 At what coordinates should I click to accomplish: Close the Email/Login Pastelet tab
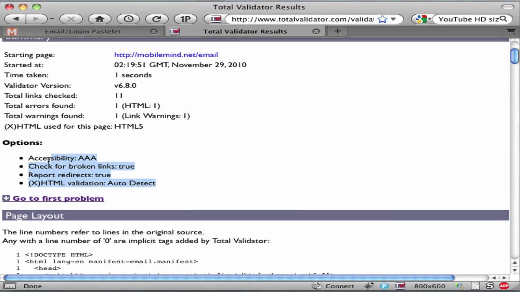click(x=153, y=31)
